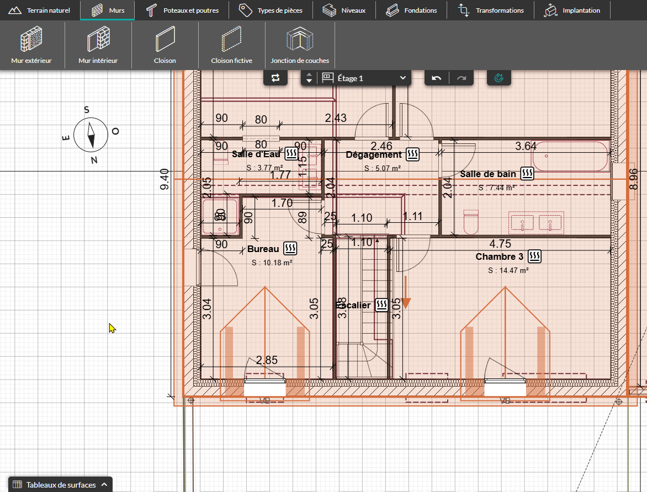Open the Terrain naturel tab
The height and width of the screenshot is (492, 647).
39,10
